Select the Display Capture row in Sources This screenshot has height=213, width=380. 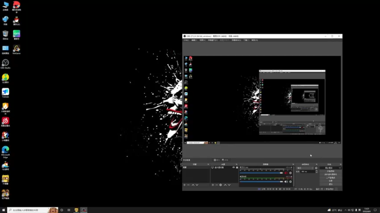(x=224, y=168)
